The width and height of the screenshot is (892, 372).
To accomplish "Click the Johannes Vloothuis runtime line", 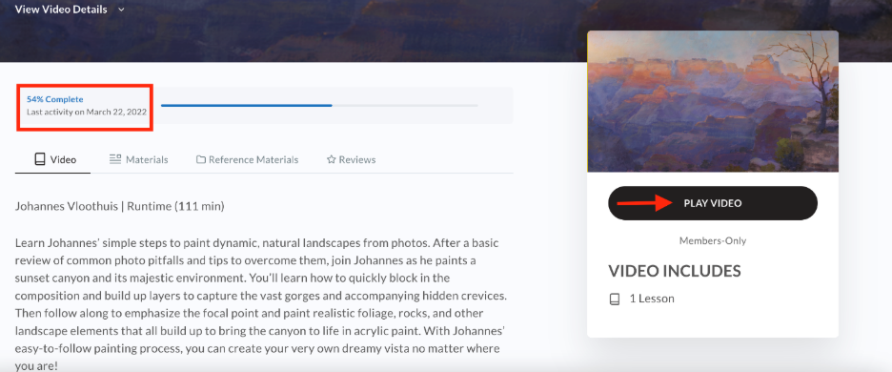I will coord(120,206).
